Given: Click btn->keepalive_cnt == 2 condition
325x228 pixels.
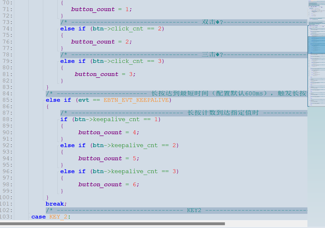Looking at the screenshot, I should click(134, 145).
